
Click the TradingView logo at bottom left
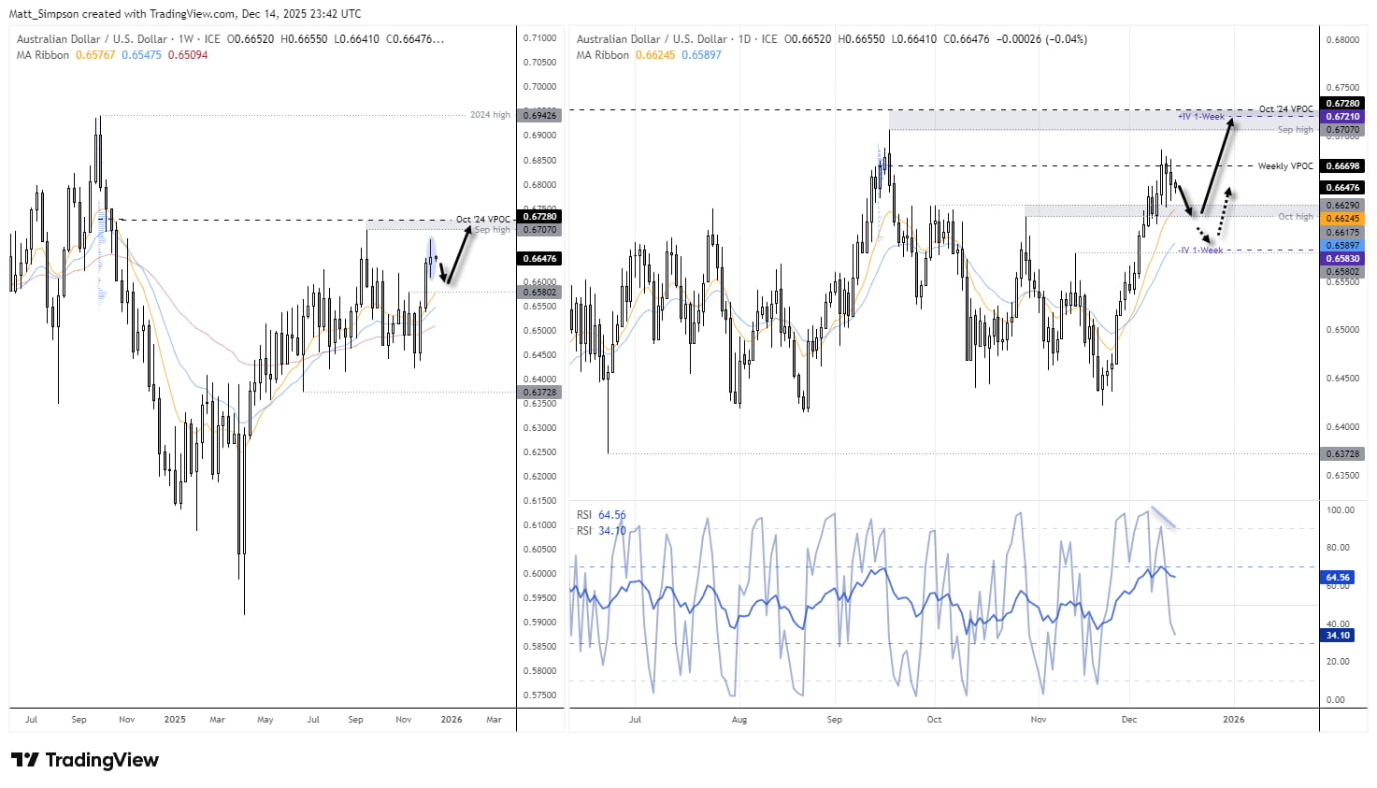[x=82, y=761]
